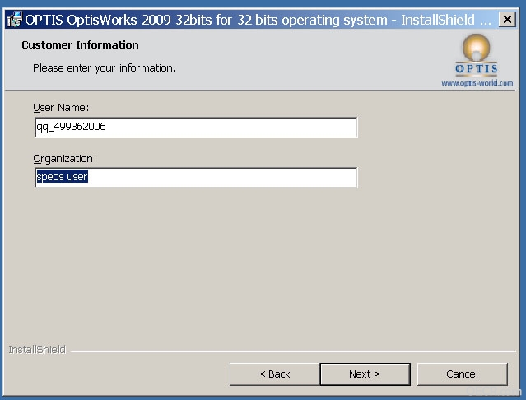This screenshot has height=400, width=526.
Task: Go to previous step with Back button
Action: 274,374
